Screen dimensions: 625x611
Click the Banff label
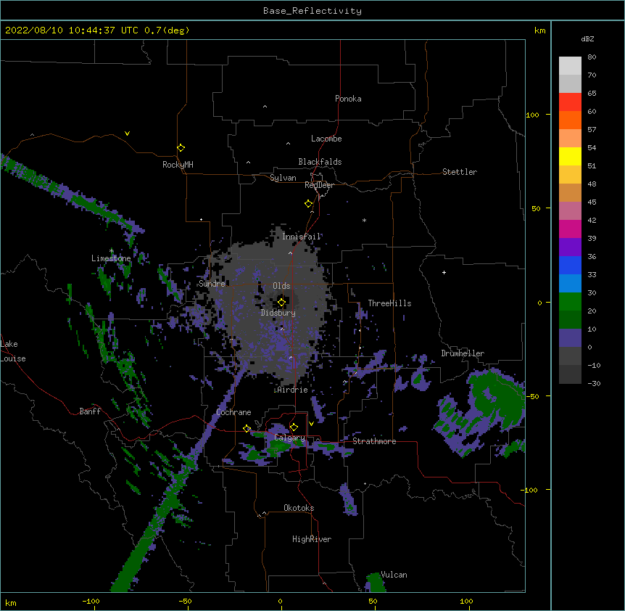(x=90, y=411)
